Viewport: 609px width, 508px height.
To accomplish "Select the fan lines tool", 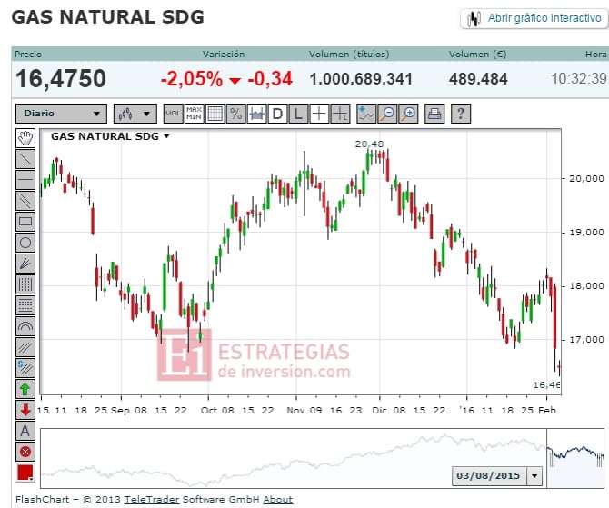I will 25,264.
